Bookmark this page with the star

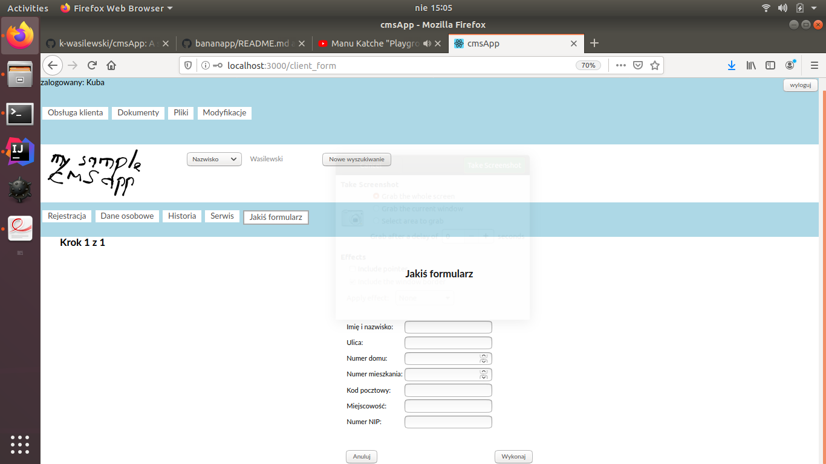[x=654, y=65]
